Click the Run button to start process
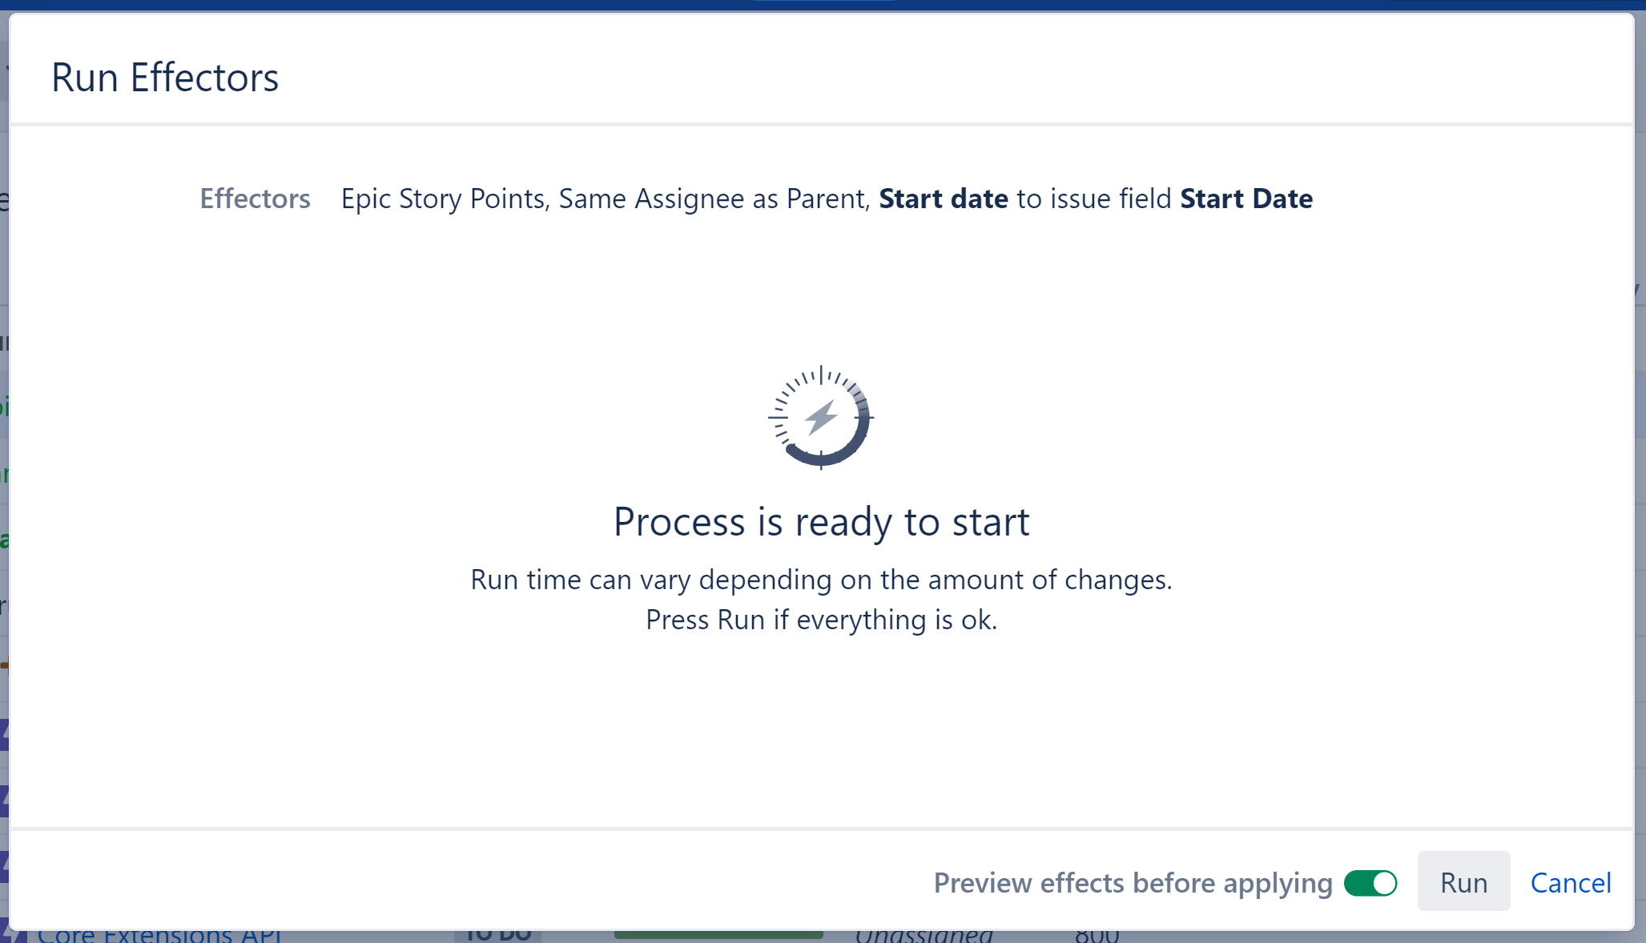The height and width of the screenshot is (943, 1646). pyautogui.click(x=1463, y=881)
